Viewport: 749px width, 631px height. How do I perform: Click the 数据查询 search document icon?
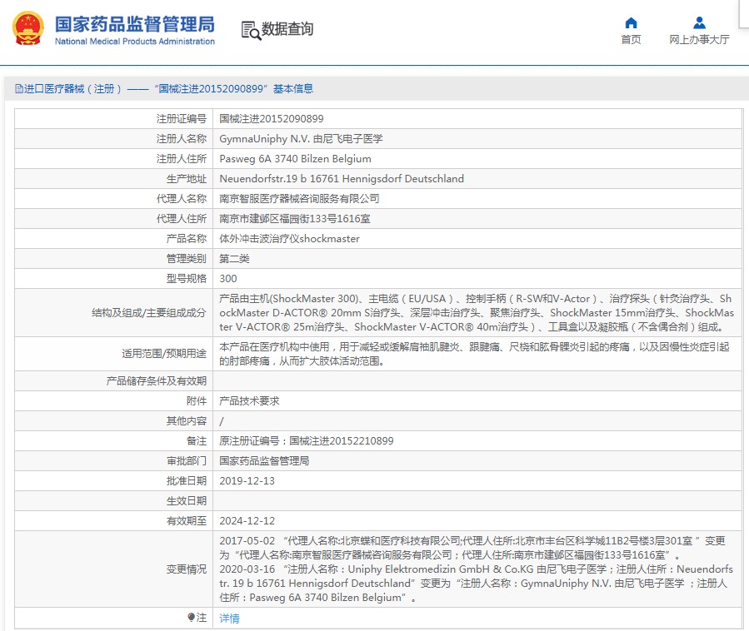pos(250,30)
